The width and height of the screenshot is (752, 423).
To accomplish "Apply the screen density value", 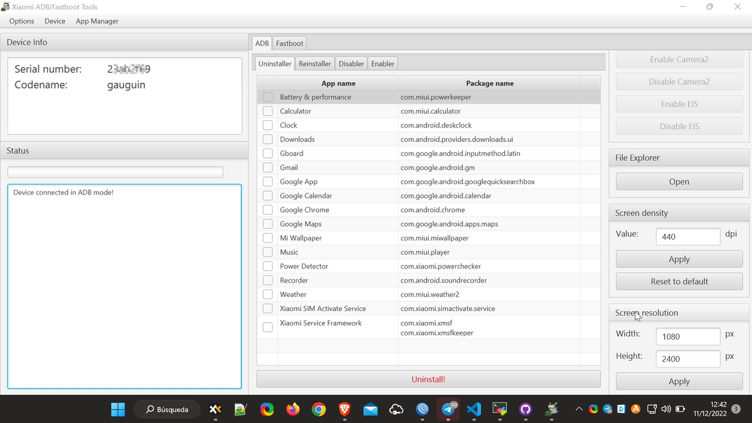I will [679, 259].
